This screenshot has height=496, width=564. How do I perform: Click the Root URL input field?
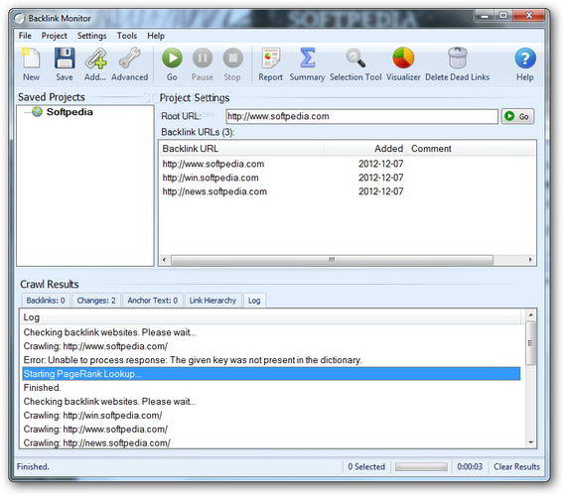tap(361, 116)
